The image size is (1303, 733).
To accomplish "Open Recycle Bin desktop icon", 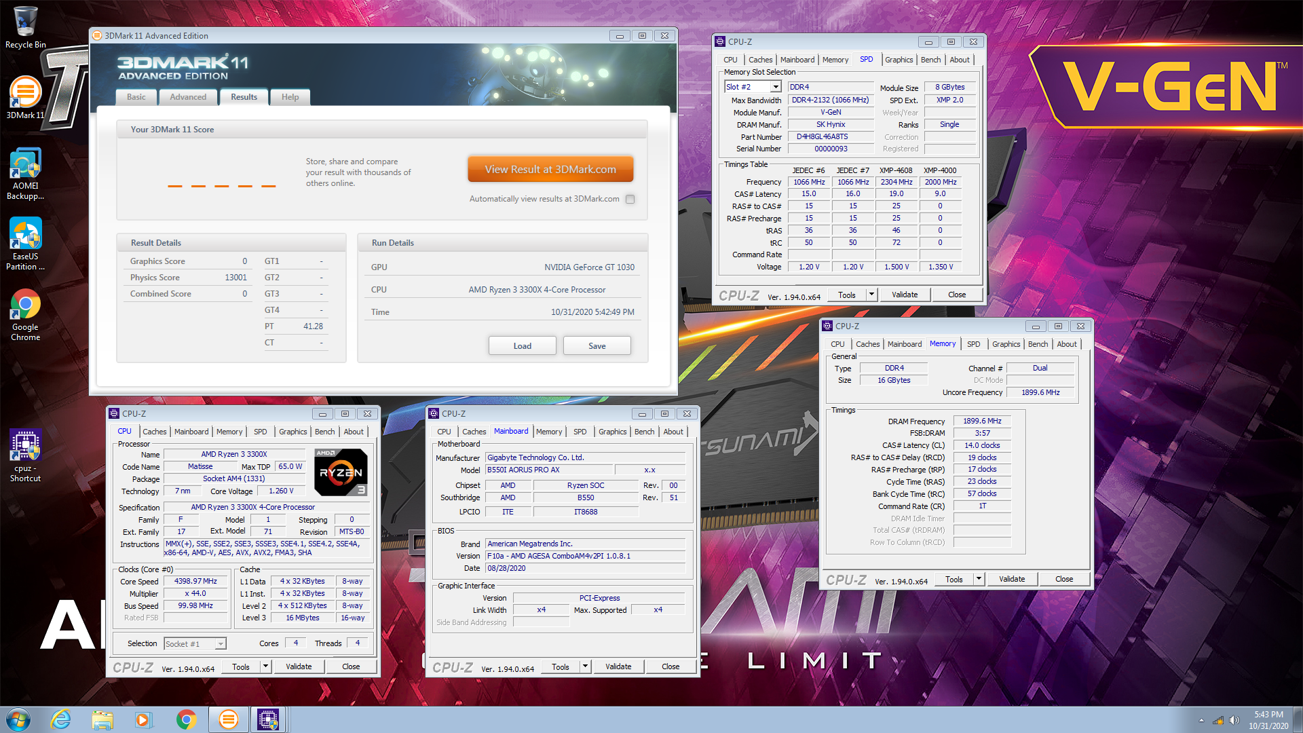I will [x=25, y=27].
